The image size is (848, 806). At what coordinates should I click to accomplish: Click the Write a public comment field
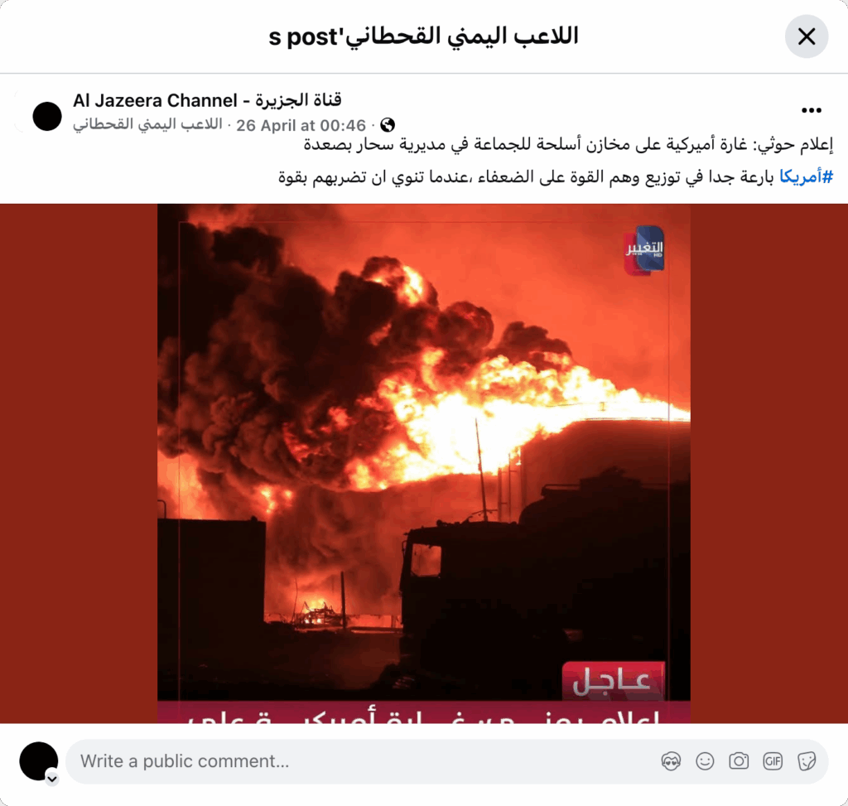(x=446, y=761)
